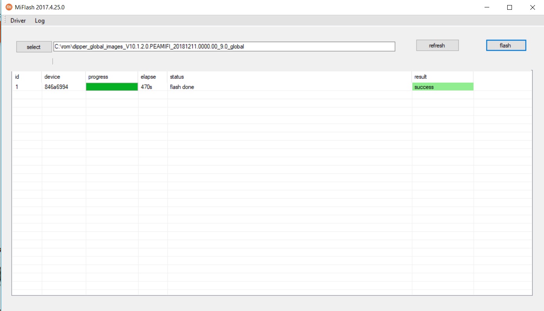544x311 pixels.
Task: Click the green progress bar
Action: tap(112, 87)
